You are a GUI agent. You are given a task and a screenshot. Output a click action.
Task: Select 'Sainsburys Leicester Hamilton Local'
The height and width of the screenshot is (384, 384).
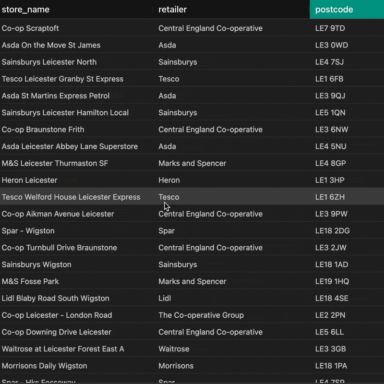click(x=65, y=113)
